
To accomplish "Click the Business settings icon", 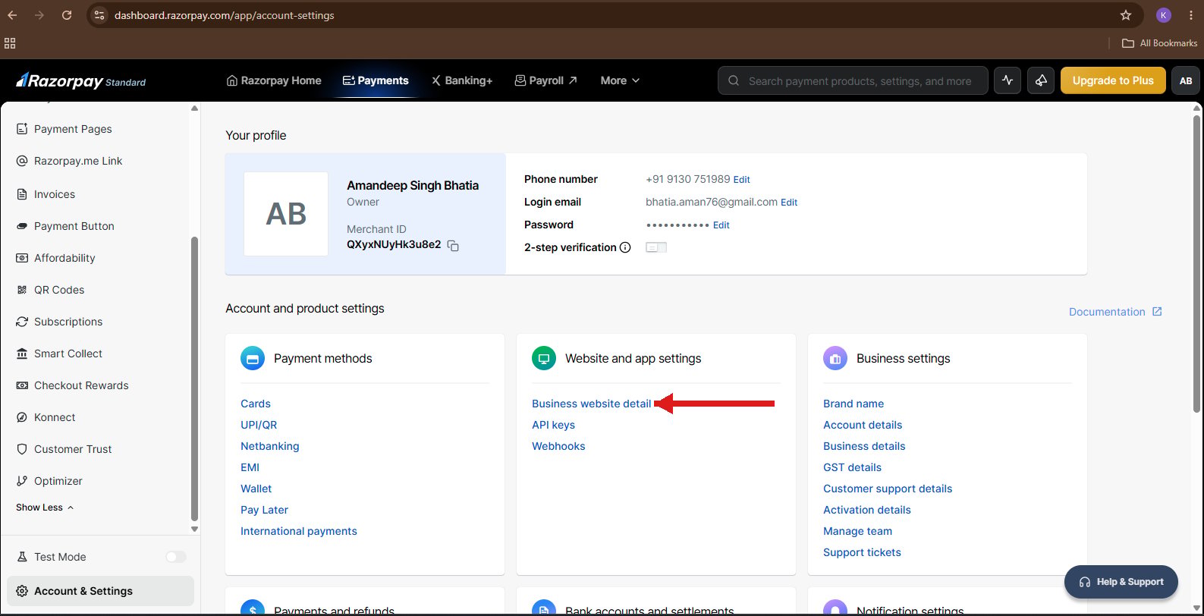I will coord(835,358).
